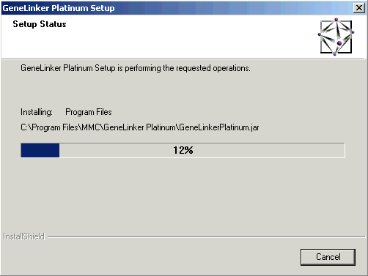Click the 12% progress label
Screen dimensions: 368x276
click(183, 150)
